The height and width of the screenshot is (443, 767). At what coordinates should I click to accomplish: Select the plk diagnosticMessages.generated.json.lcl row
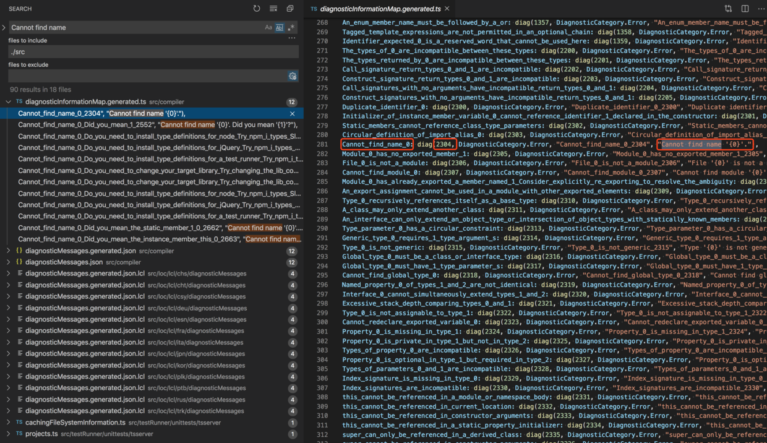click(x=152, y=377)
